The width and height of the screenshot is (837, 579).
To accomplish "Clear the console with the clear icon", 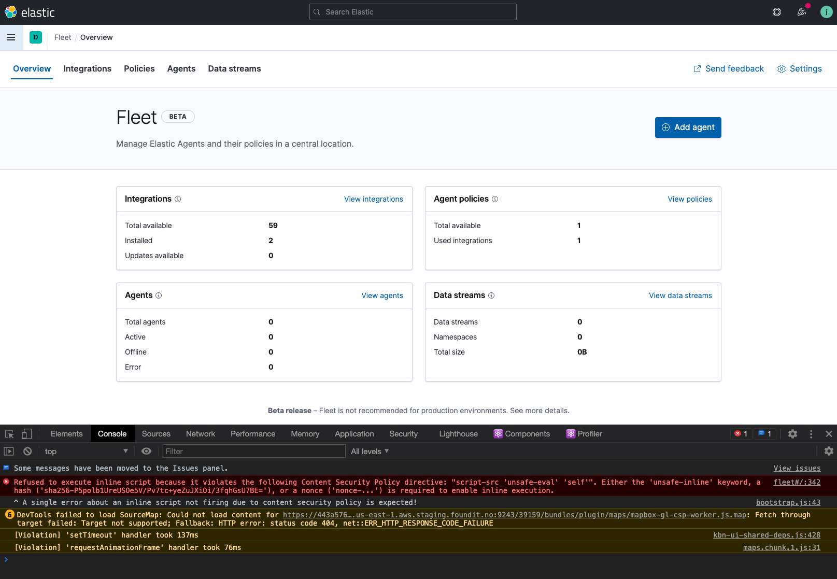I will click(x=27, y=451).
